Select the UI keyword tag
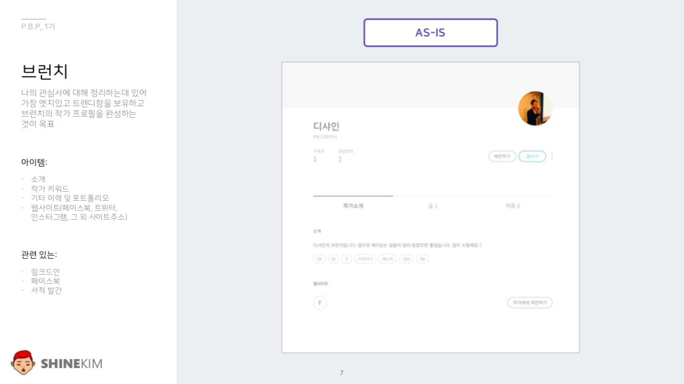 (x=333, y=259)
